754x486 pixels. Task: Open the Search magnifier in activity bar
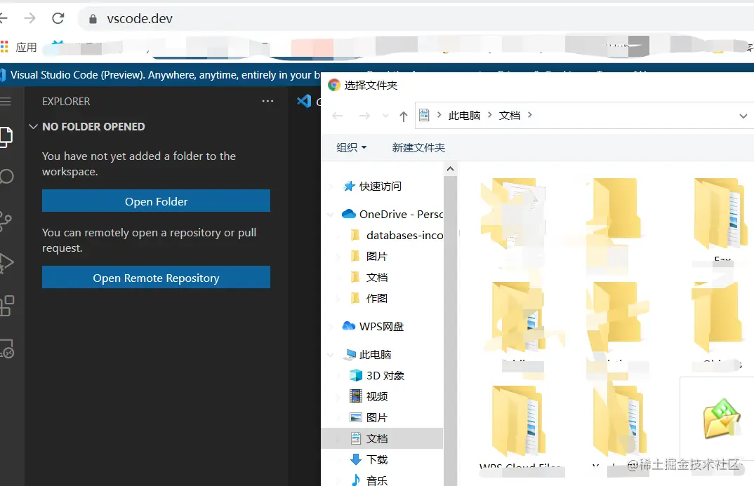pos(6,177)
